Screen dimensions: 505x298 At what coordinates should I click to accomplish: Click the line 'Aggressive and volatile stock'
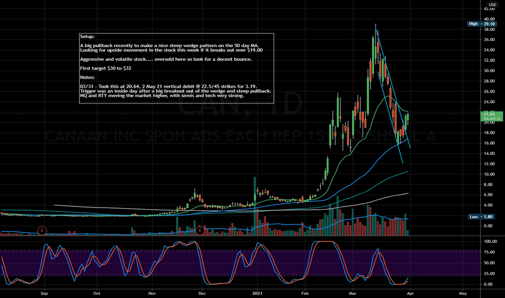[166, 59]
